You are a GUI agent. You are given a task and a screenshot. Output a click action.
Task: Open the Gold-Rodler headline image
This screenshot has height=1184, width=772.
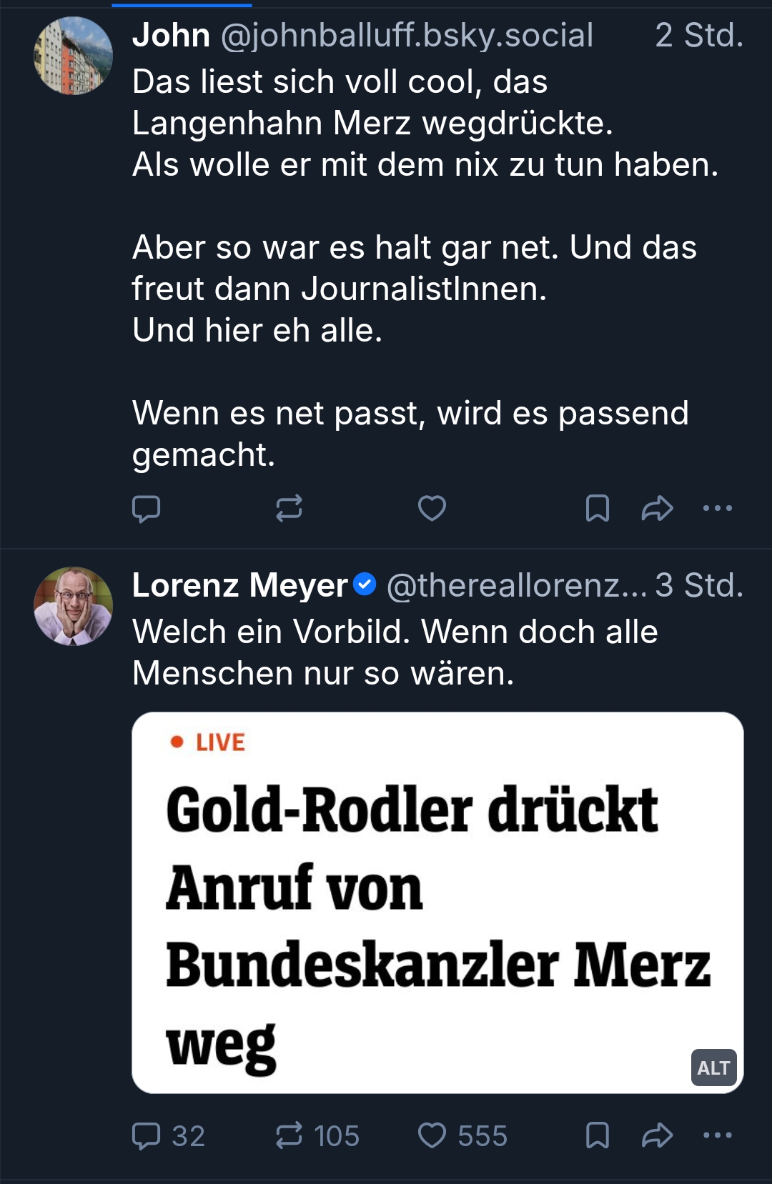[437, 902]
